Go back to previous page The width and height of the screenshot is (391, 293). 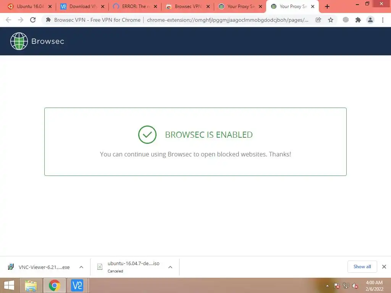(x=8, y=20)
